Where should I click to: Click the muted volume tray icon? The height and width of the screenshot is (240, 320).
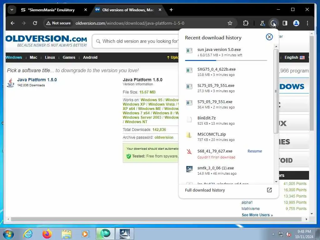(288, 234)
